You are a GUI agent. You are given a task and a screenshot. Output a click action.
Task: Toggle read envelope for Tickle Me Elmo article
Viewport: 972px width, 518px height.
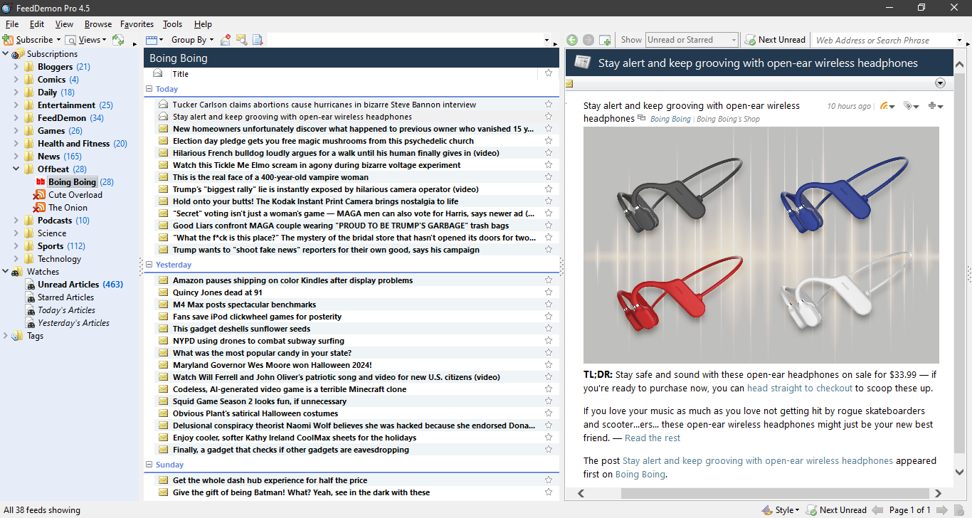(x=164, y=165)
